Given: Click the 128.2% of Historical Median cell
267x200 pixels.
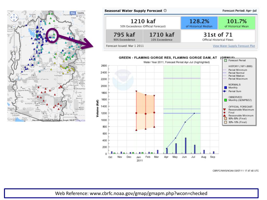Looking at the screenshot, I should [199, 23].
